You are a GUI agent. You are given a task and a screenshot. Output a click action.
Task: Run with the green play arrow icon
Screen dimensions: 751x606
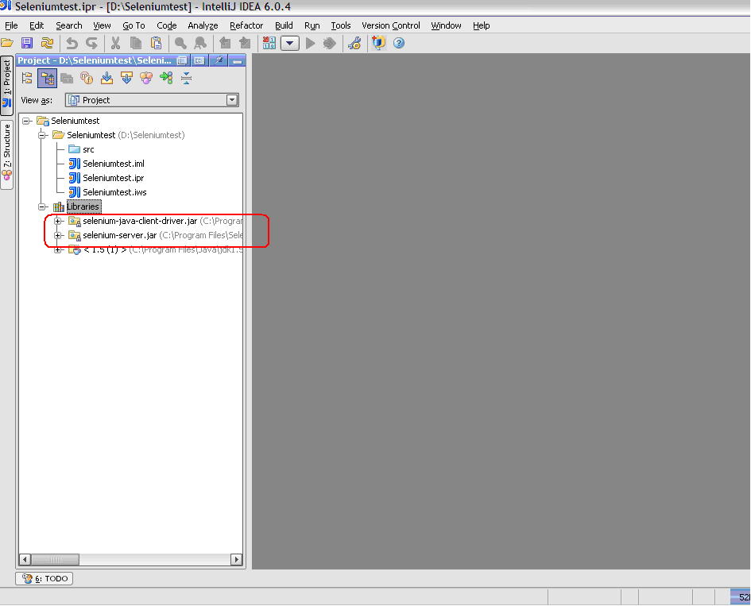tap(311, 43)
